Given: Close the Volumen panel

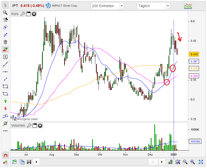Looking at the screenshot, I should point(40,126).
